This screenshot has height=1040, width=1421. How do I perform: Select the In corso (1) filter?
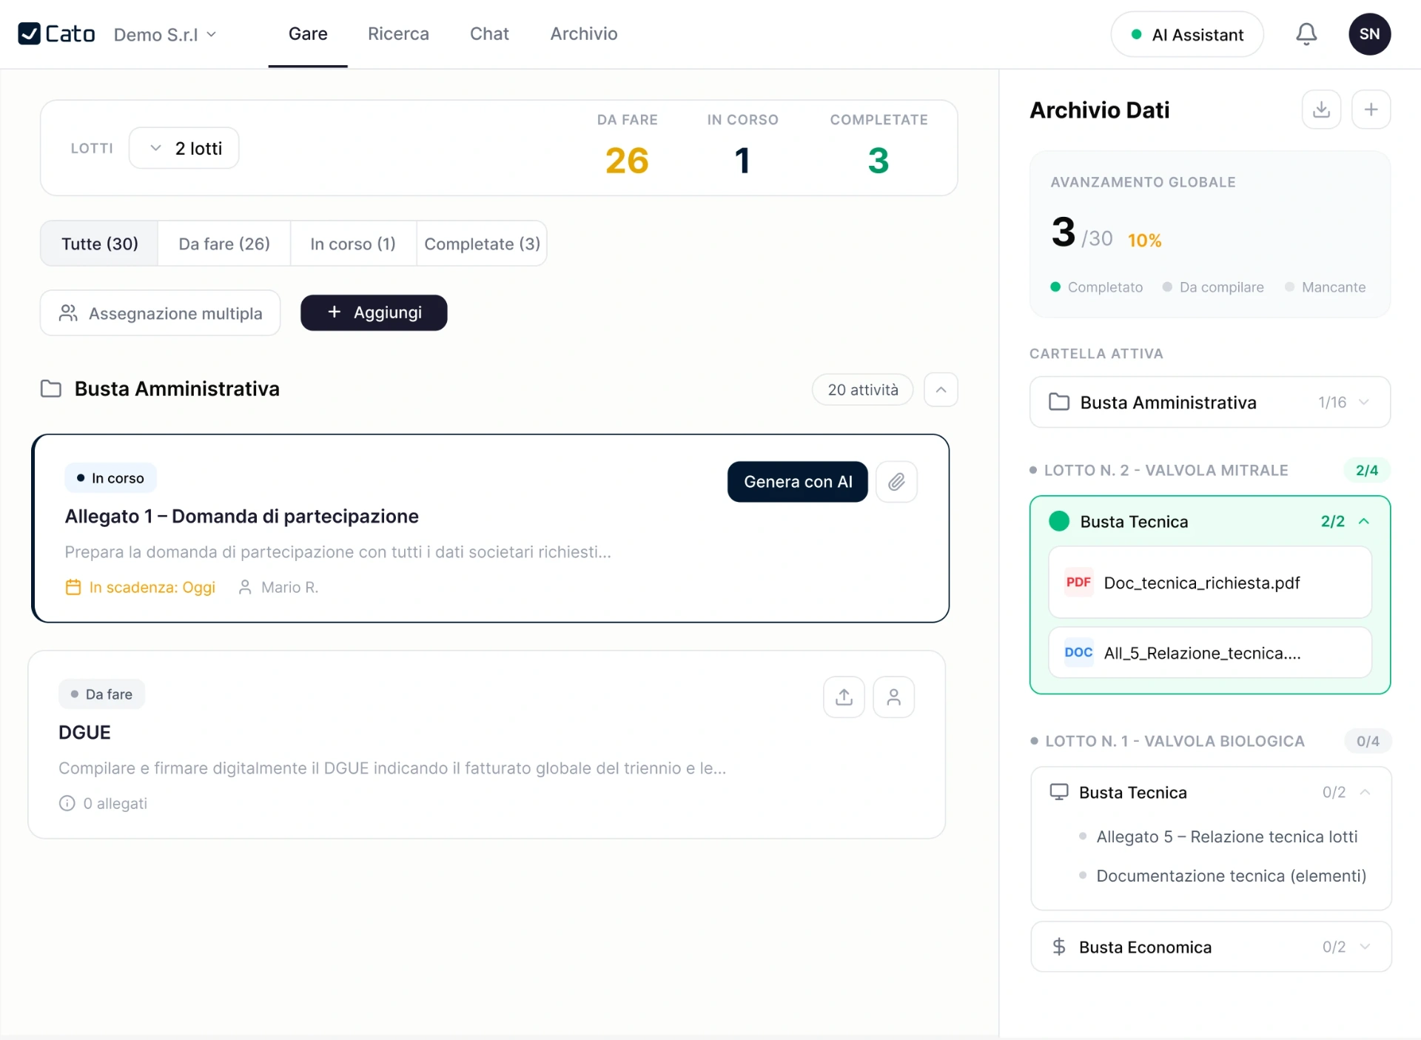353,244
